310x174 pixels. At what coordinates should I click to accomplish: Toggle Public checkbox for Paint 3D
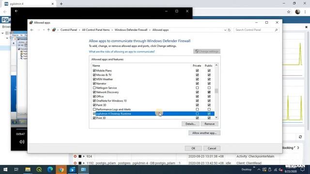coord(209,105)
